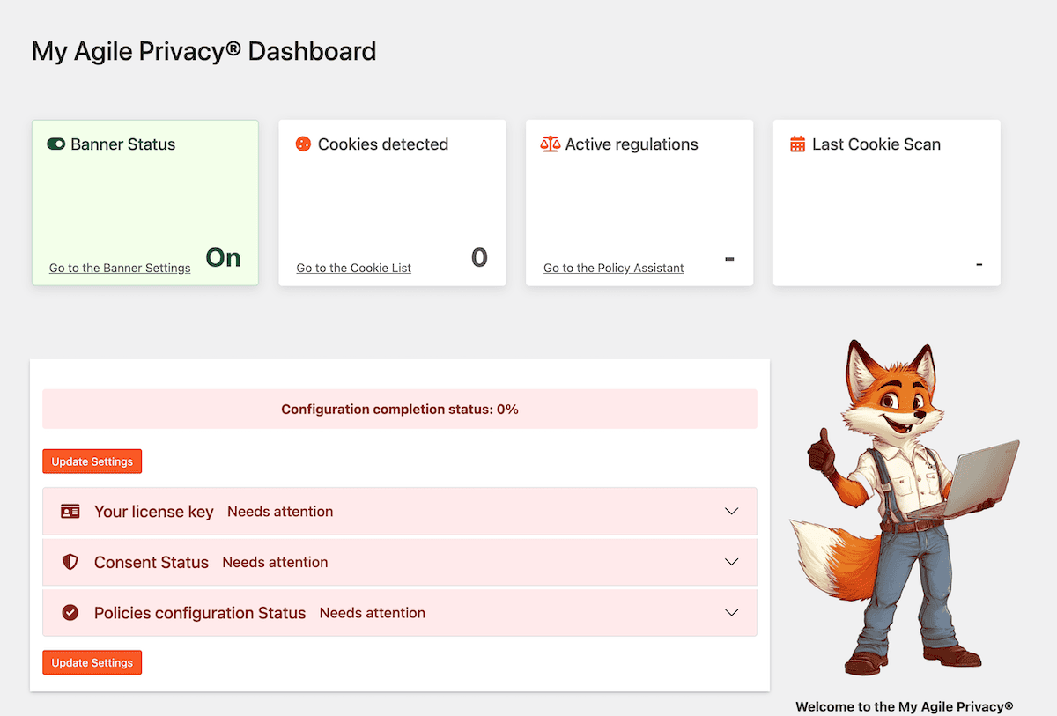Click the 'Banner Status' card title
1057x716 pixels.
click(x=123, y=144)
